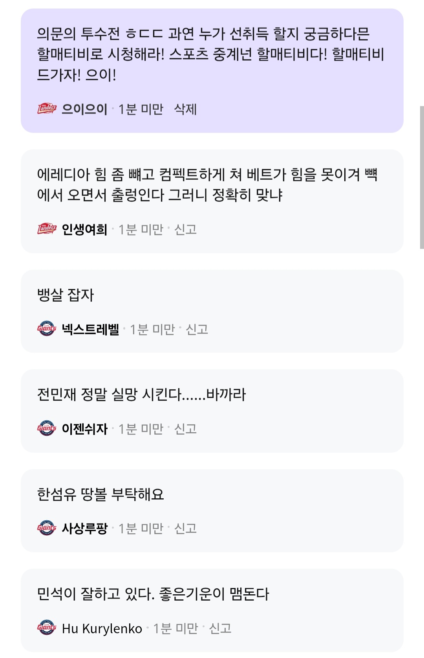424x658 pixels.
Task: Open 사상루팡 user profile name
Action: click(x=84, y=528)
